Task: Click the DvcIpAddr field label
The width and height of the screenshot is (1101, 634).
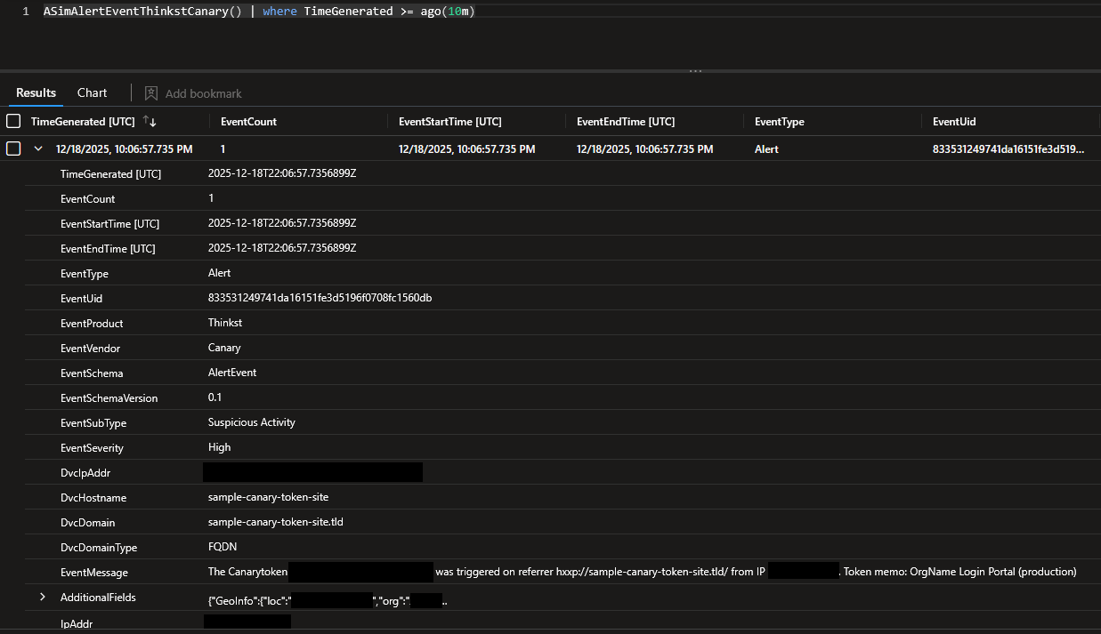Action: (x=85, y=473)
